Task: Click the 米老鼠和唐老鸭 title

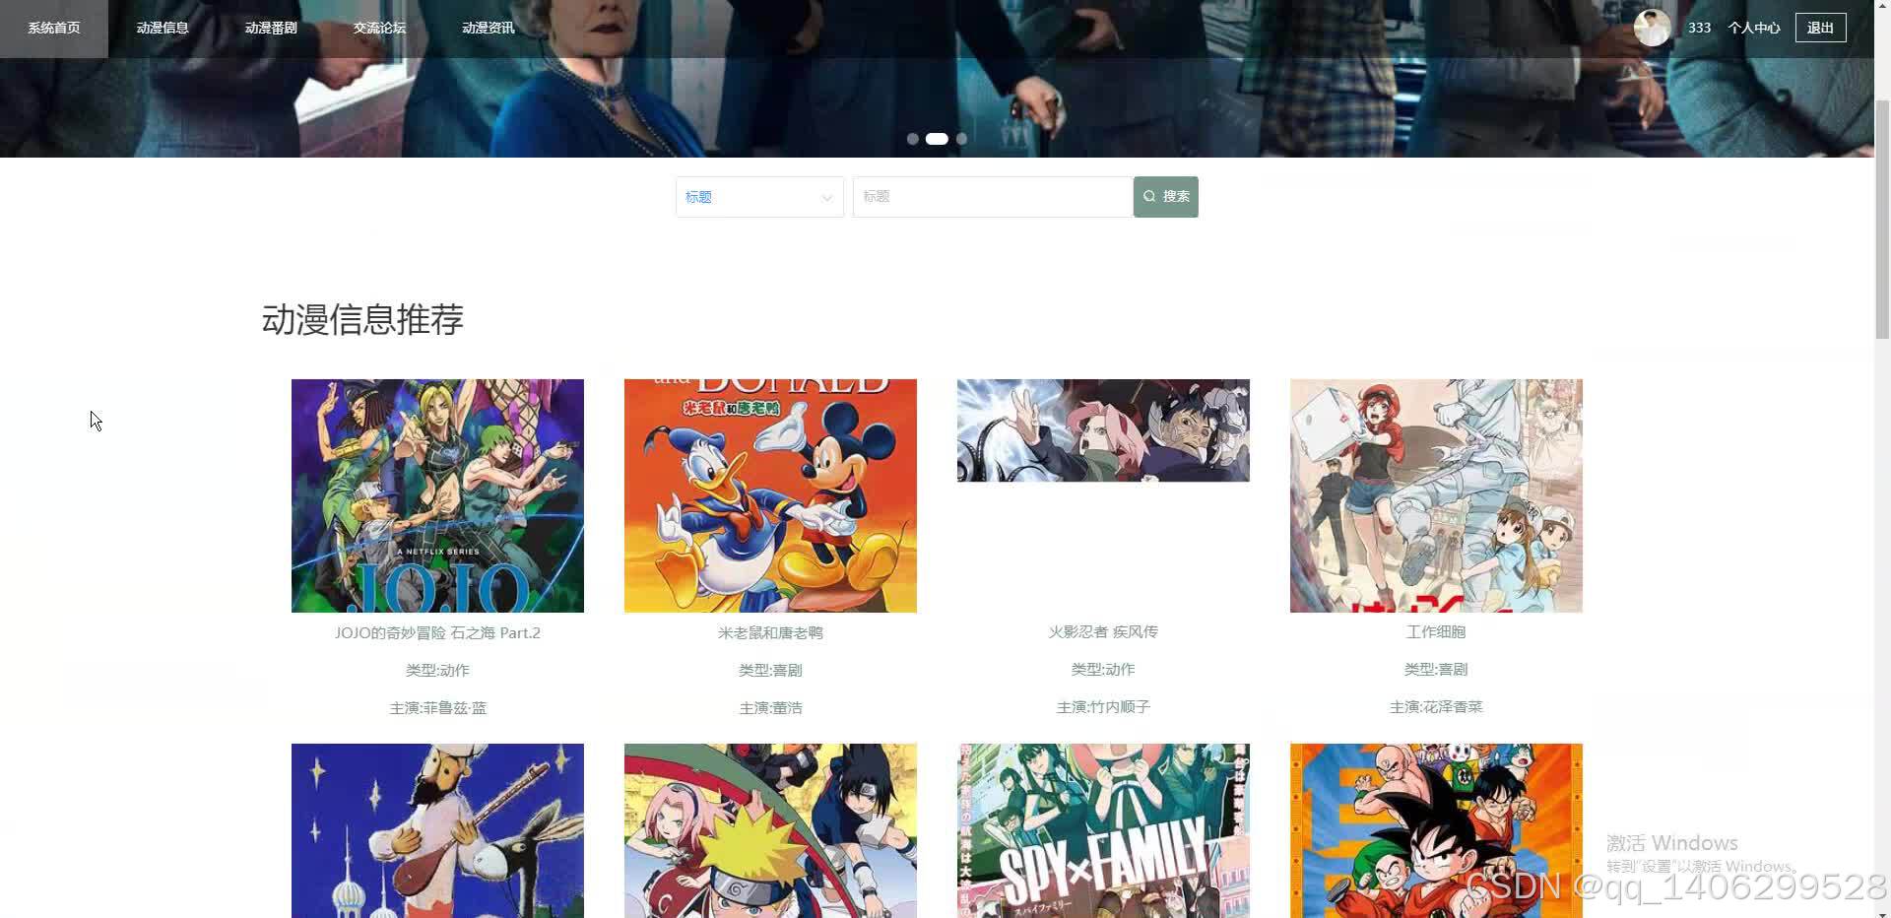Action: [x=770, y=632]
